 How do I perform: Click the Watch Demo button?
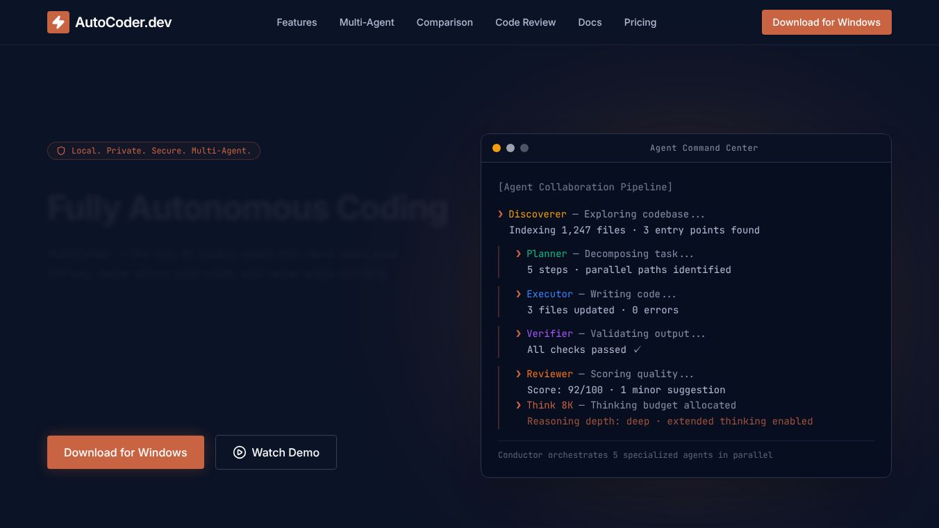tap(276, 452)
